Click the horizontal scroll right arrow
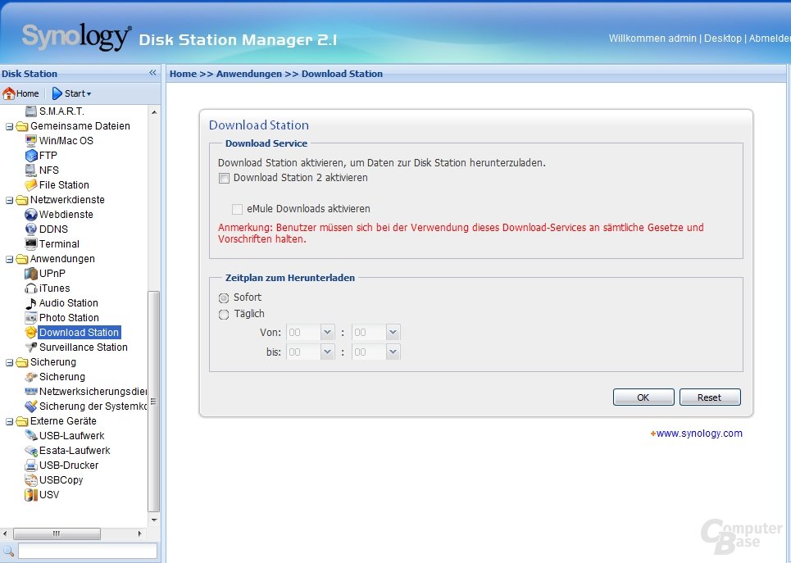The width and height of the screenshot is (791, 563). [139, 533]
